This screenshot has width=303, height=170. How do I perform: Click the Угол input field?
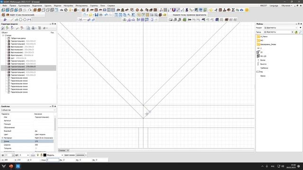click(53, 160)
